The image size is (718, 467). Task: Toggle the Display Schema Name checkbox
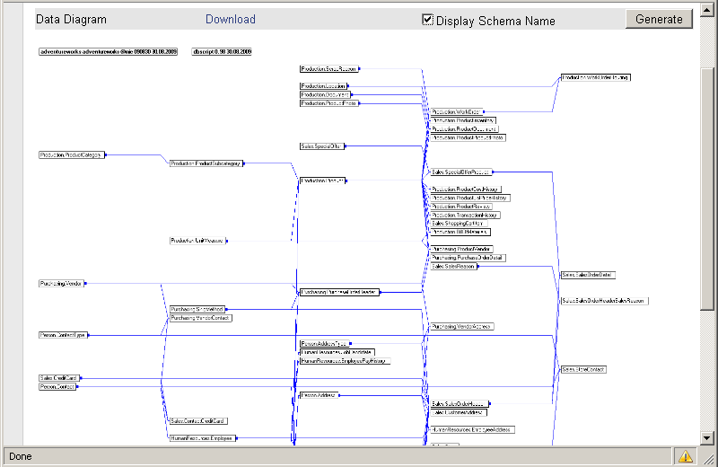[x=427, y=20]
